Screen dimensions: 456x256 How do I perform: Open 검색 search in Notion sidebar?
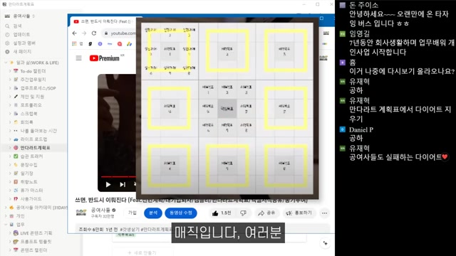point(17,26)
